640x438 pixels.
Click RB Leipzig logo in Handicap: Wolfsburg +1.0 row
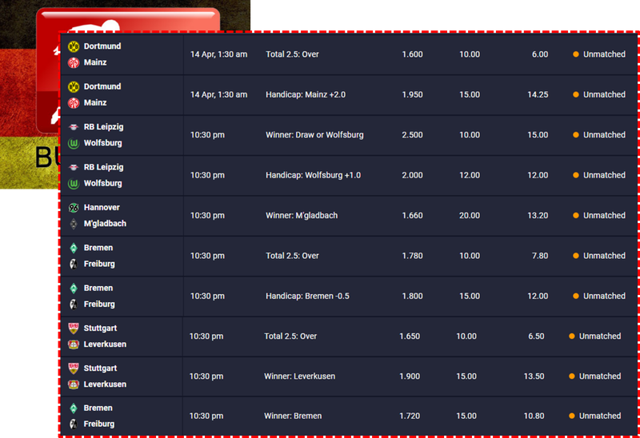coord(74,167)
